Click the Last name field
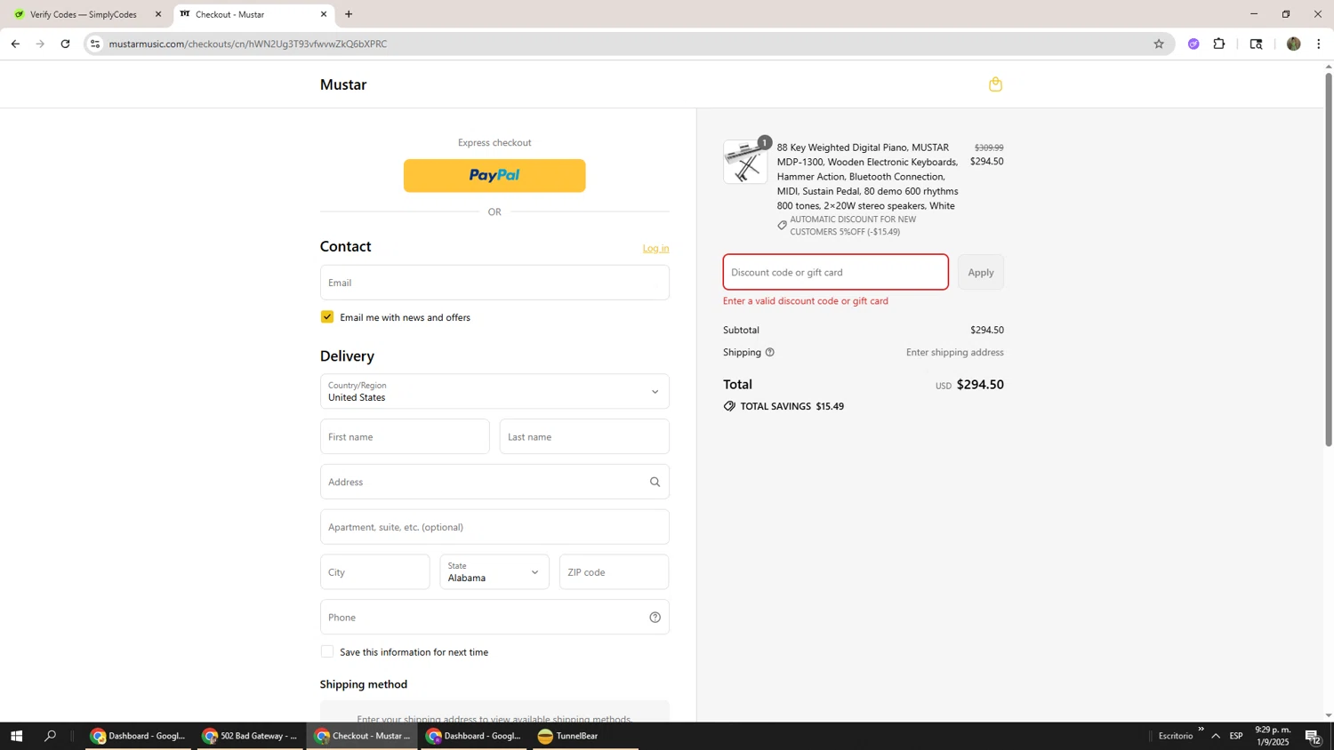 tap(584, 437)
